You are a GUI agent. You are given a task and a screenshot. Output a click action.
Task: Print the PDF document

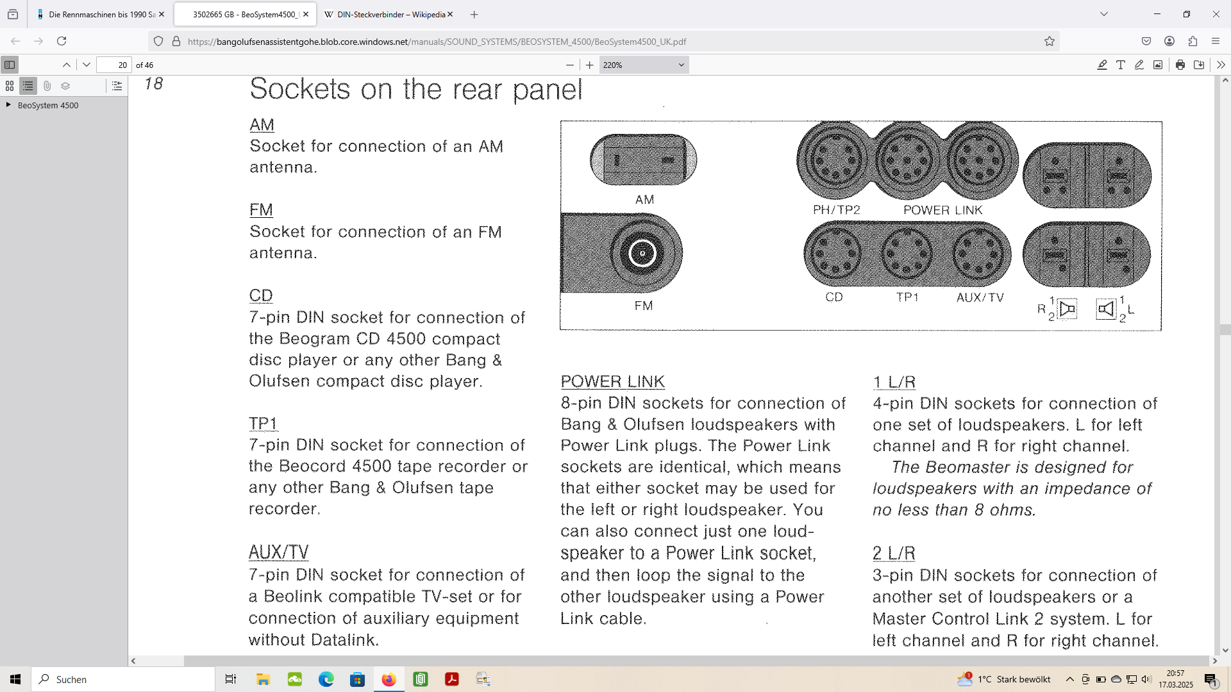point(1180,65)
